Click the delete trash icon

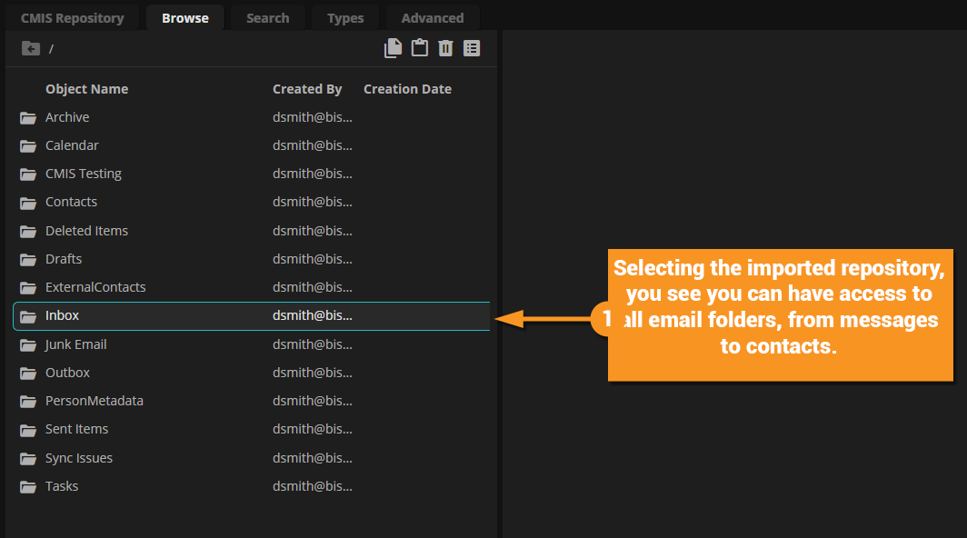point(445,48)
